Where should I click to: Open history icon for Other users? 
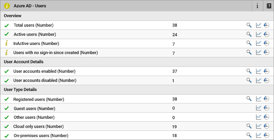(266, 117)
